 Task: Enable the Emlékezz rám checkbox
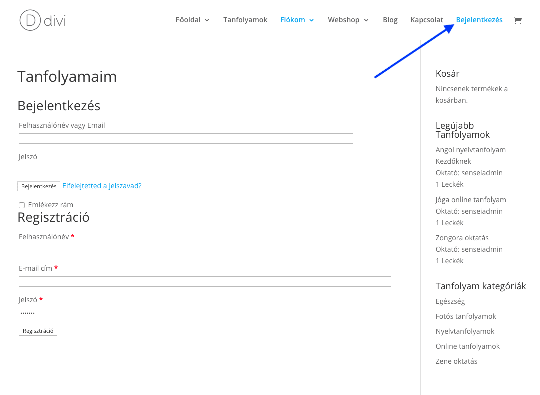[x=22, y=205]
